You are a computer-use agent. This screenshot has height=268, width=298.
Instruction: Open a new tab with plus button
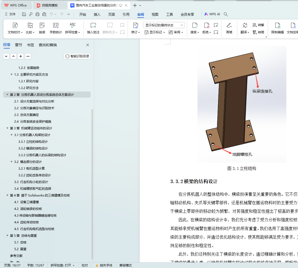[x=135, y=5]
